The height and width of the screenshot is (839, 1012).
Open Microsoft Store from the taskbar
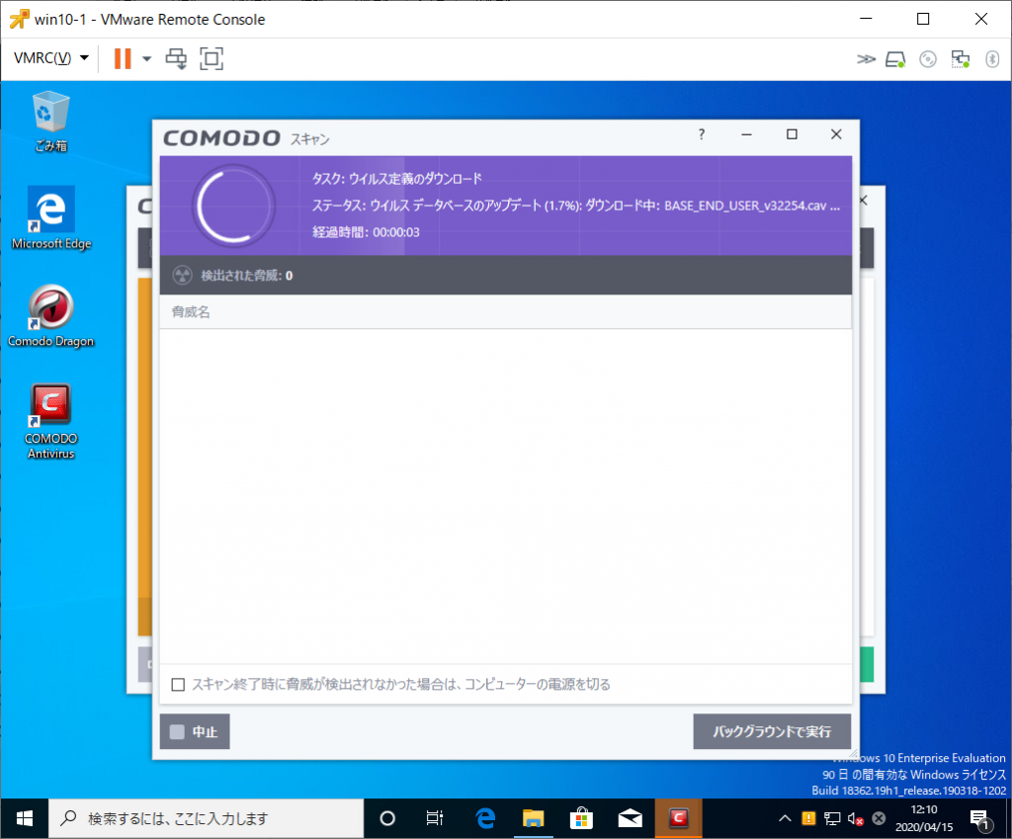coord(581,818)
